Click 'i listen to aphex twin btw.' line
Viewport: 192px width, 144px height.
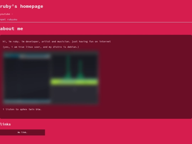tap(22, 110)
